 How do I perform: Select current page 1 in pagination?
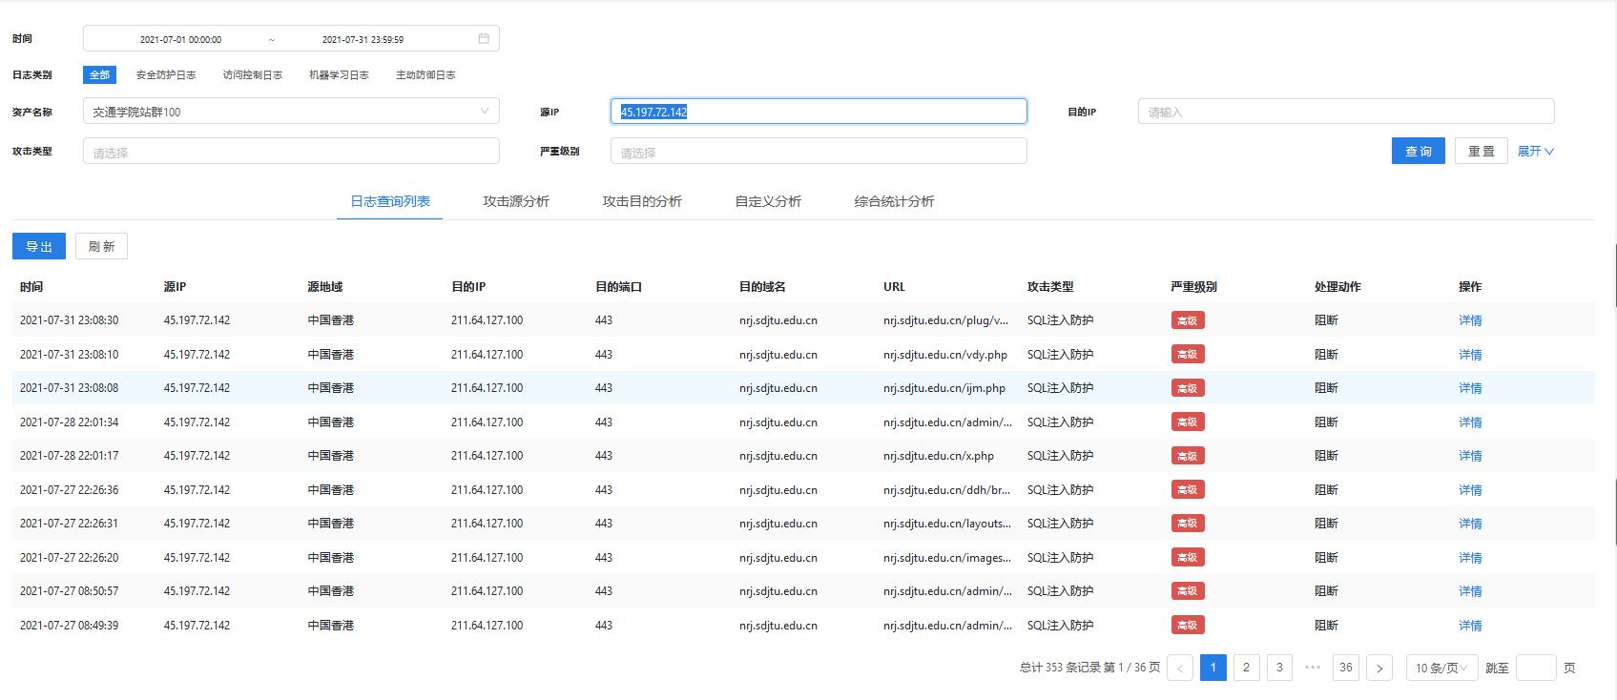(1213, 668)
